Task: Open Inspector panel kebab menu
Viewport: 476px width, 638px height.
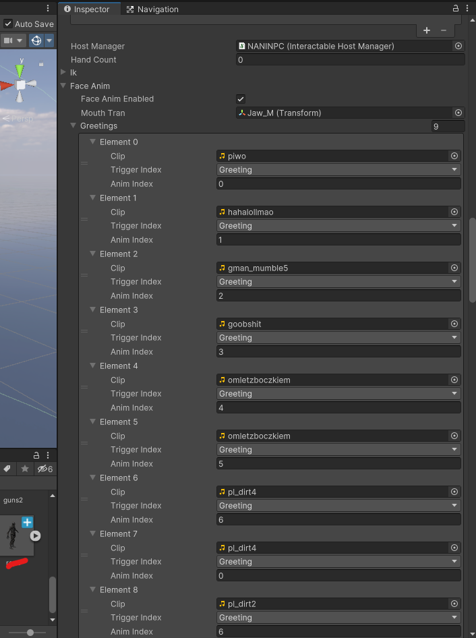Action: point(467,8)
